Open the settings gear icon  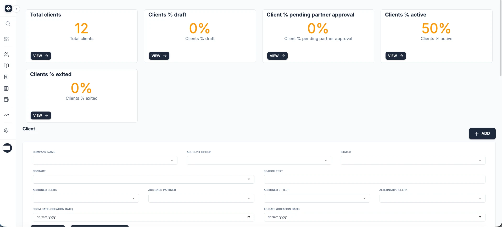click(x=7, y=130)
